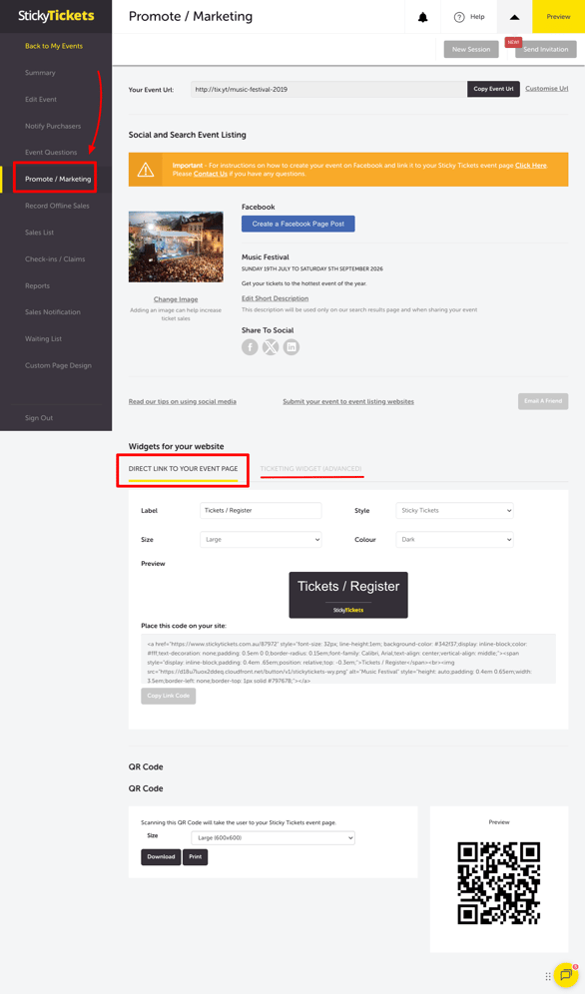Click the event URL field
Image resolution: width=585 pixels, height=994 pixels.
point(329,90)
